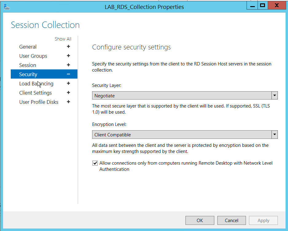288x231 pixels.
Task: Click the Show All link
Action: (x=63, y=39)
